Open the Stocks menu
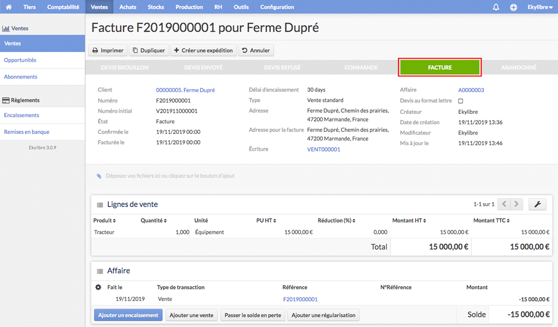The width and height of the screenshot is (558, 327). (156, 7)
